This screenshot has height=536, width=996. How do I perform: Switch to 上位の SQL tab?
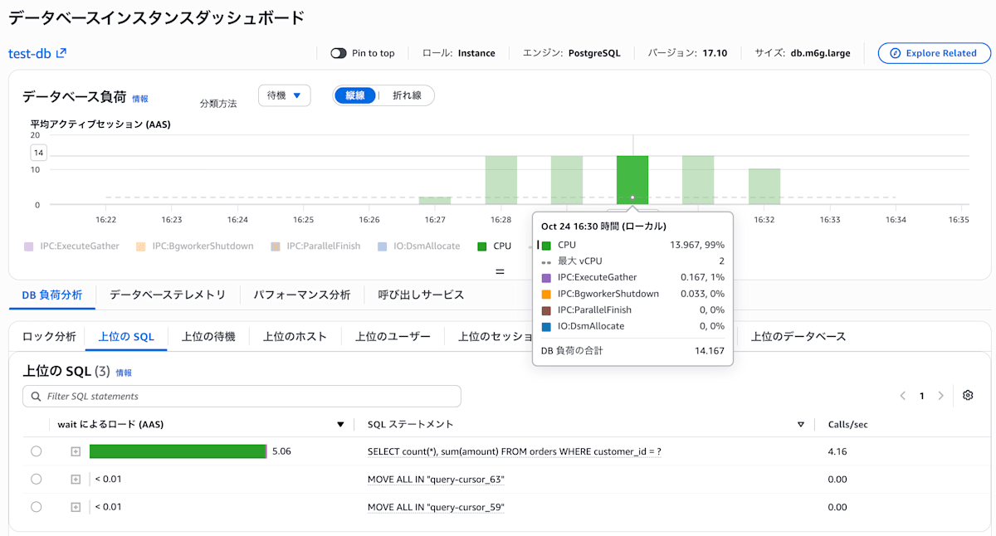click(126, 337)
